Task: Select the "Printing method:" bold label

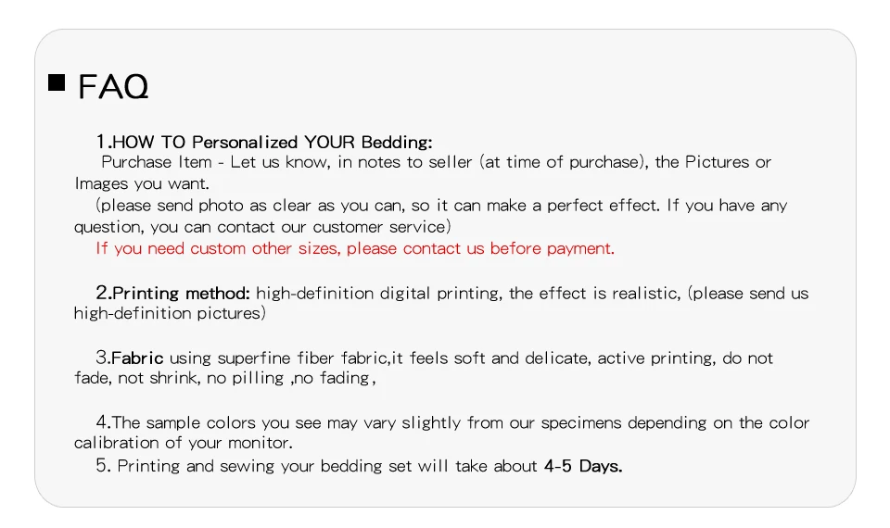Action: [x=181, y=293]
